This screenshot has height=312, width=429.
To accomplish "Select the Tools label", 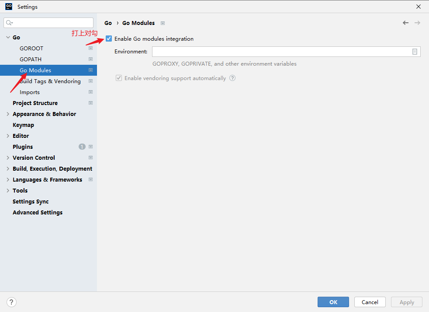I will point(20,190).
